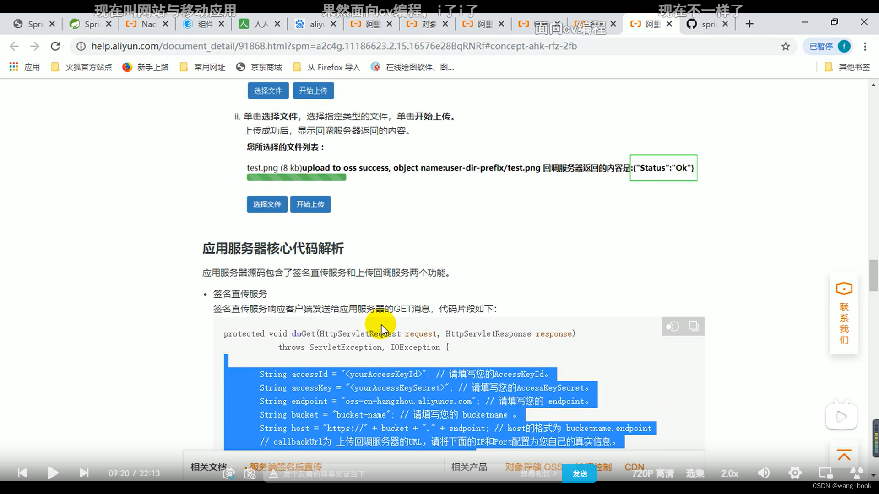Screen dimensions: 879x494
Task: Open the 常用网址 bookmark folder
Action: coord(203,67)
